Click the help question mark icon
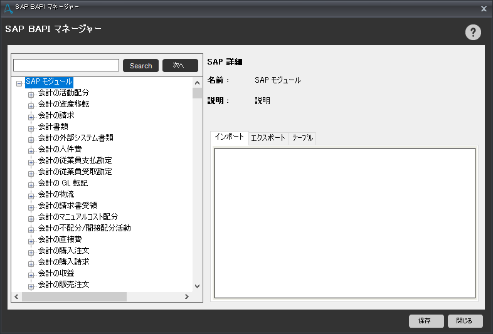This screenshot has height=334, width=493. pyautogui.click(x=473, y=33)
